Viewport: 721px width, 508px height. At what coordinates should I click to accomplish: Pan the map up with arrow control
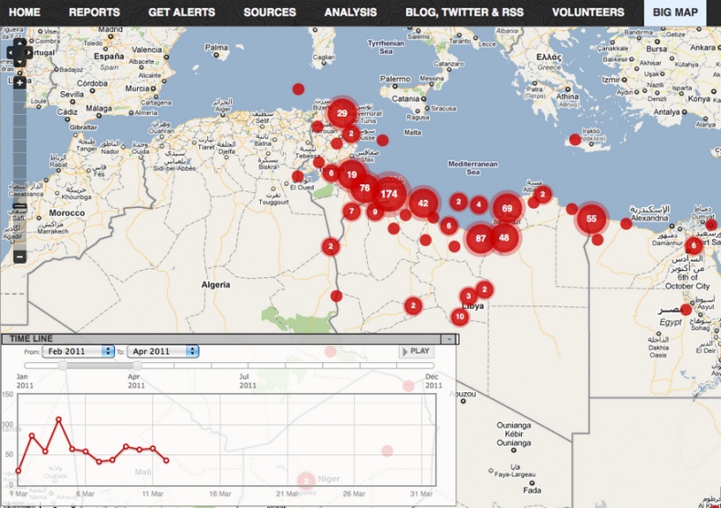coord(19,42)
